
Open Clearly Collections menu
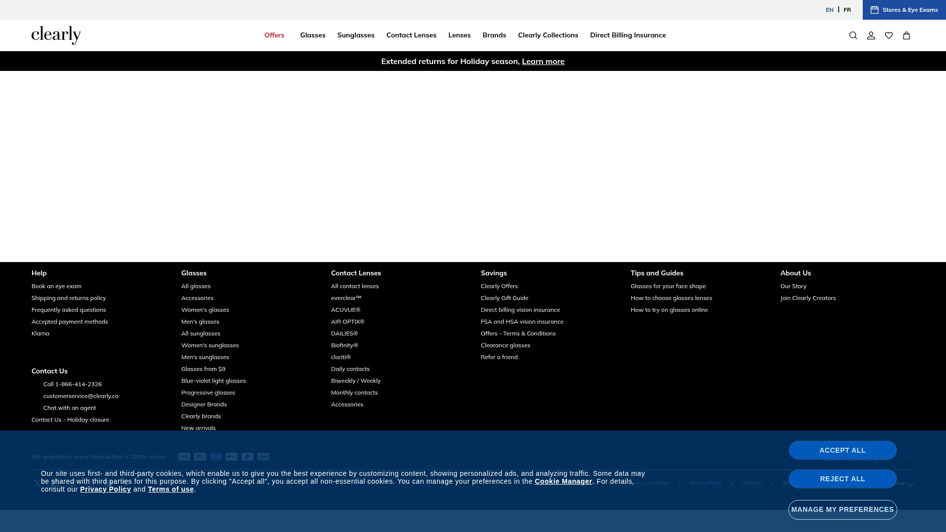(x=548, y=35)
